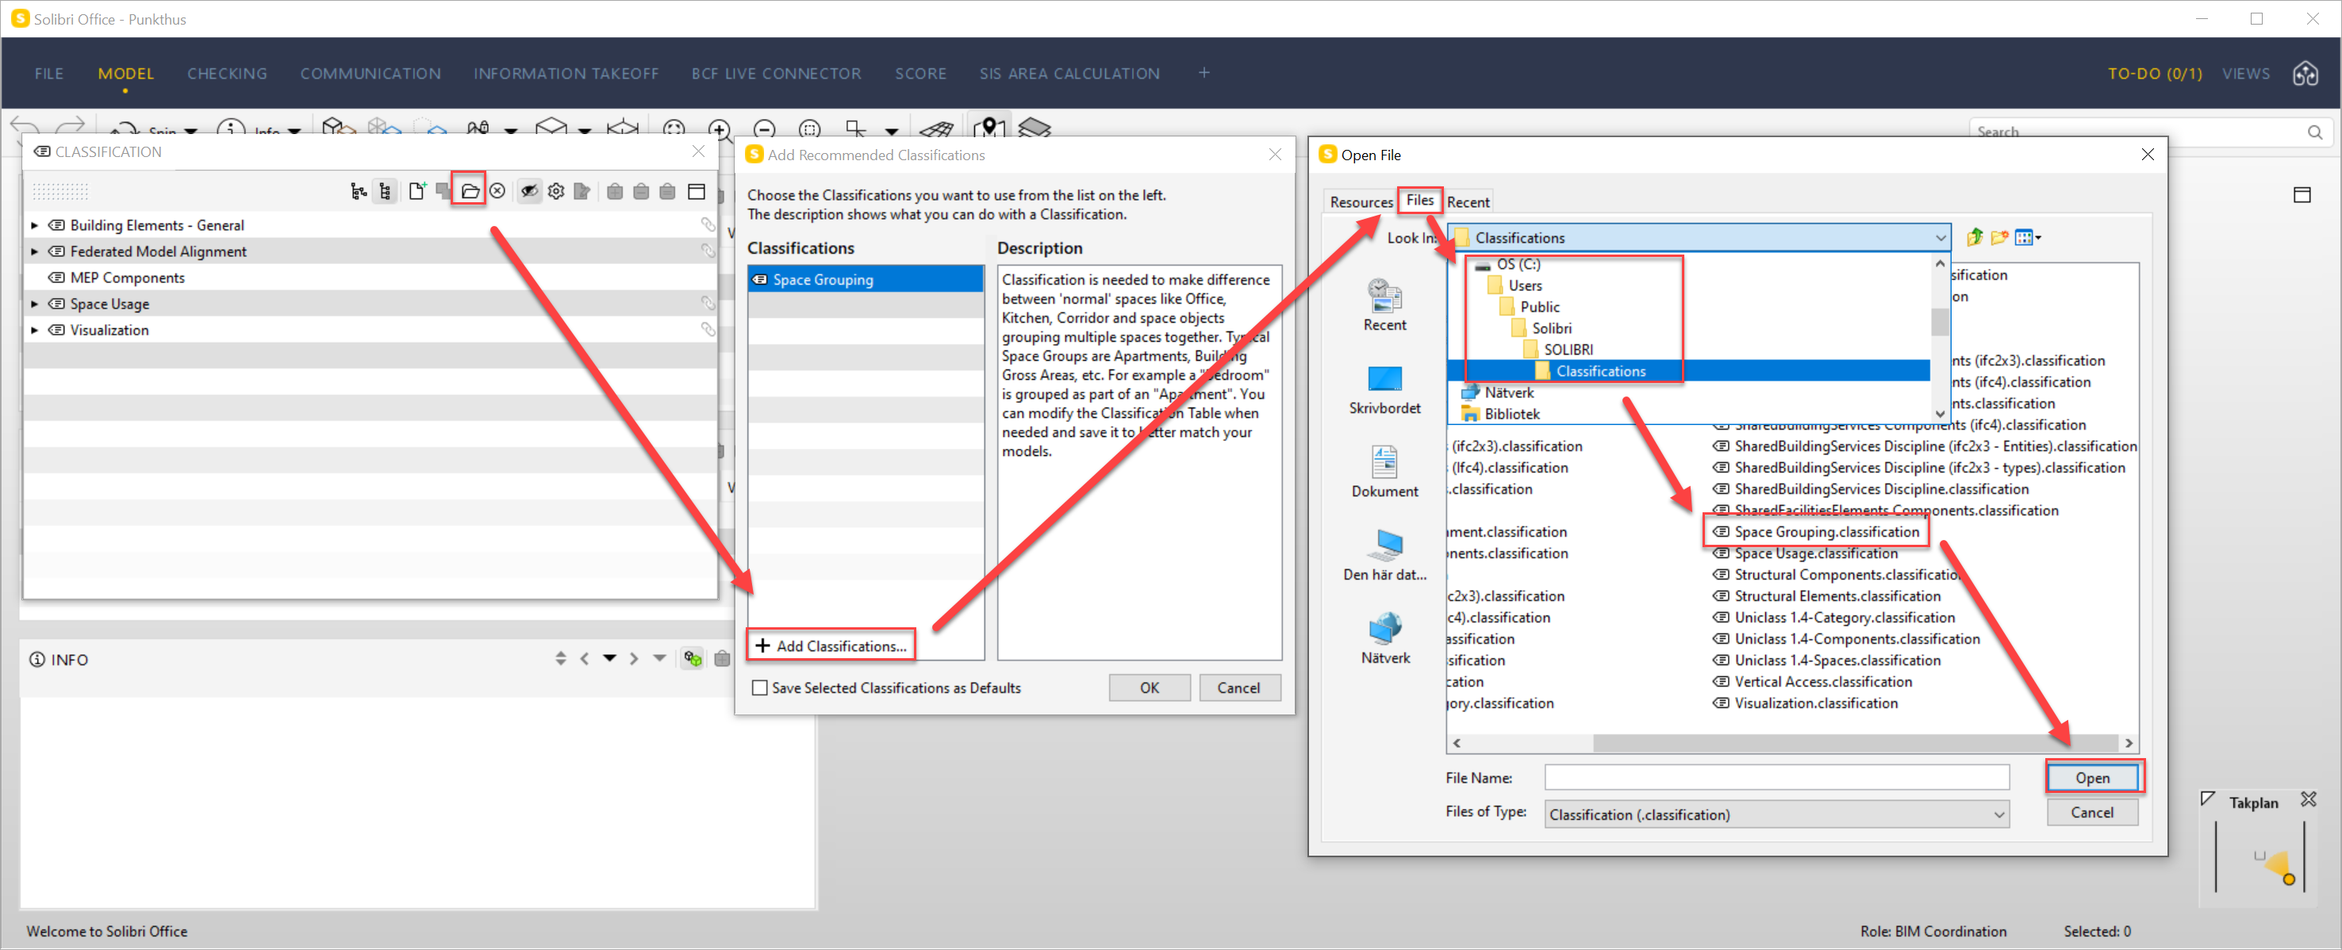The image size is (2342, 950).
Task: Expand Building Elements - General classification
Action: 35,225
